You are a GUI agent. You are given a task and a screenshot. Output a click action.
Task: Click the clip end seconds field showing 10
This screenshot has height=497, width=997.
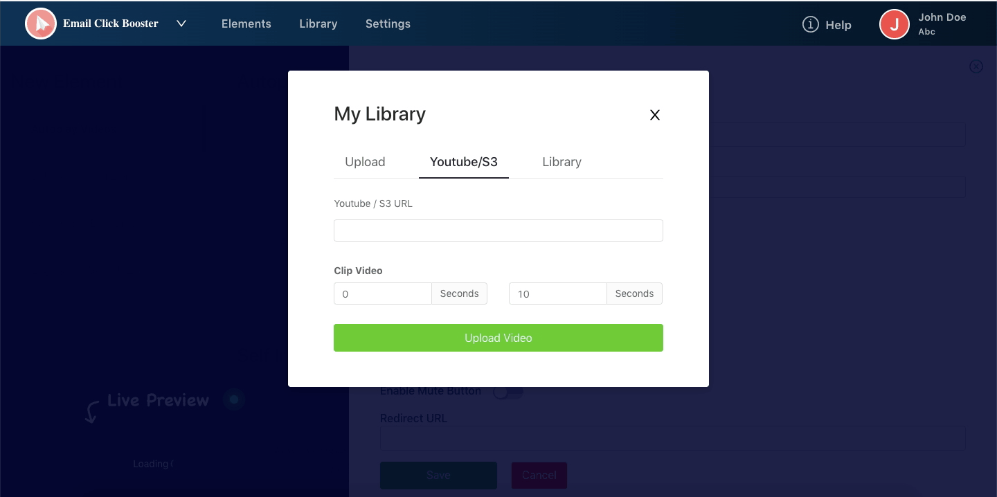[557, 293]
